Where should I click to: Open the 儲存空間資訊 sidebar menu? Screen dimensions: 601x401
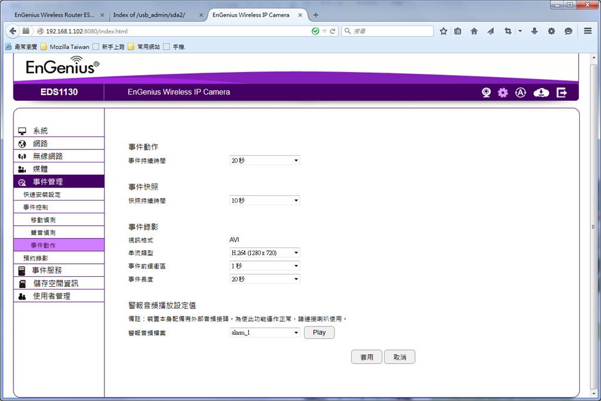(x=59, y=283)
